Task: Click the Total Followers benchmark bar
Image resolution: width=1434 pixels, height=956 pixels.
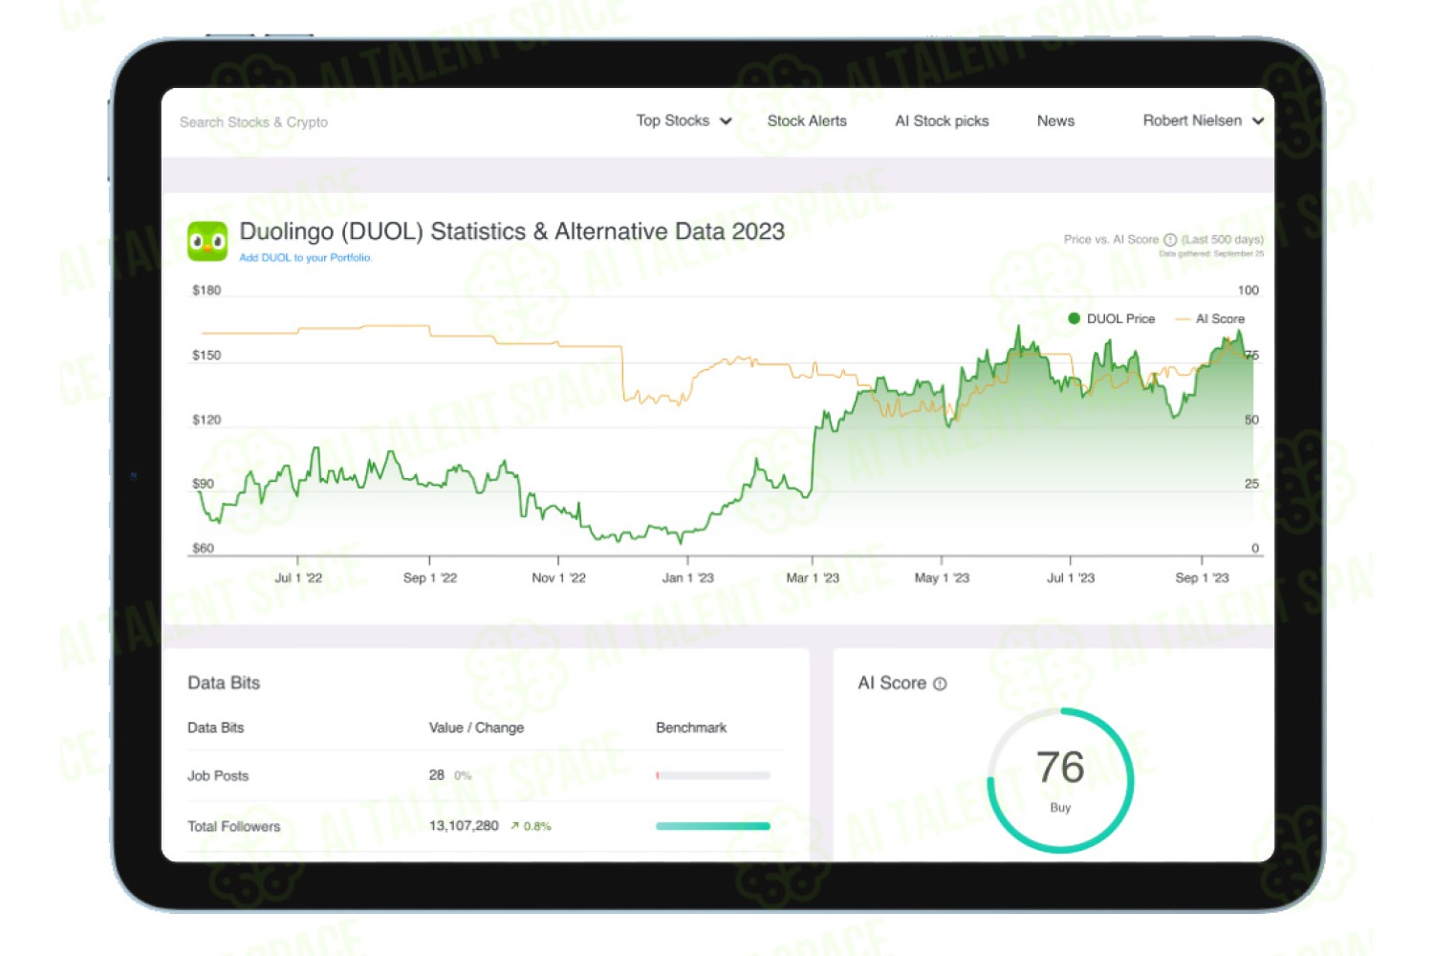Action: [x=712, y=826]
